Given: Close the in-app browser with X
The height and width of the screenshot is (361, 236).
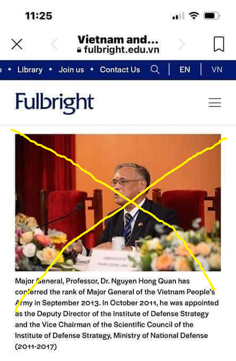Looking at the screenshot, I should click(x=17, y=44).
